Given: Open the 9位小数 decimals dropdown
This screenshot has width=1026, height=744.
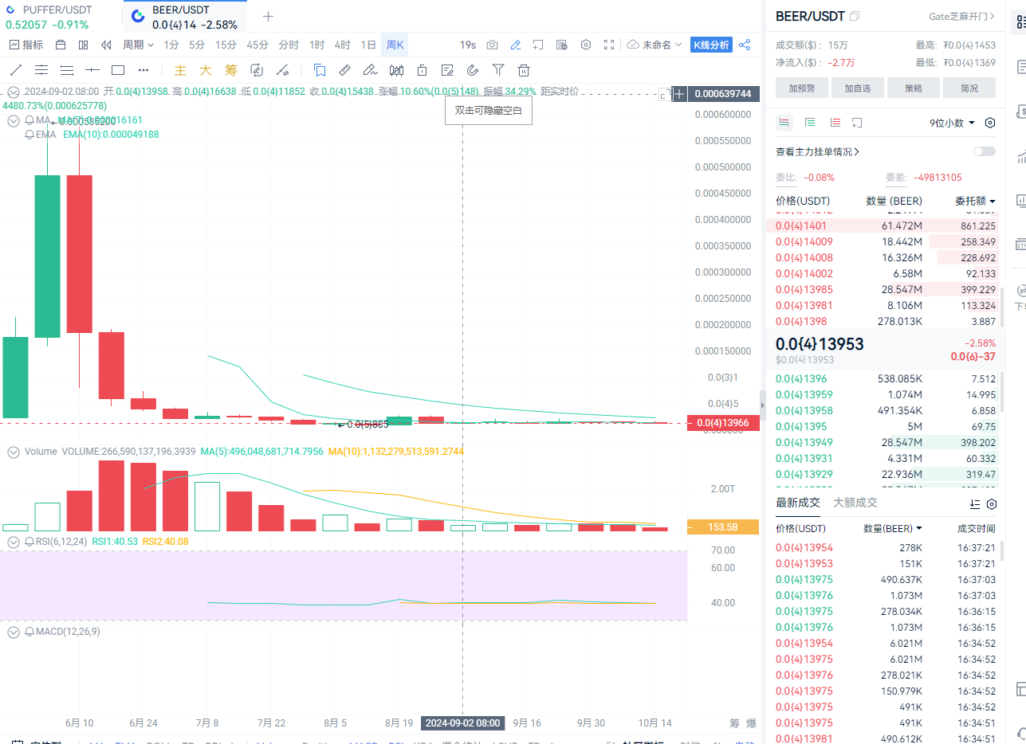Looking at the screenshot, I should [x=952, y=123].
